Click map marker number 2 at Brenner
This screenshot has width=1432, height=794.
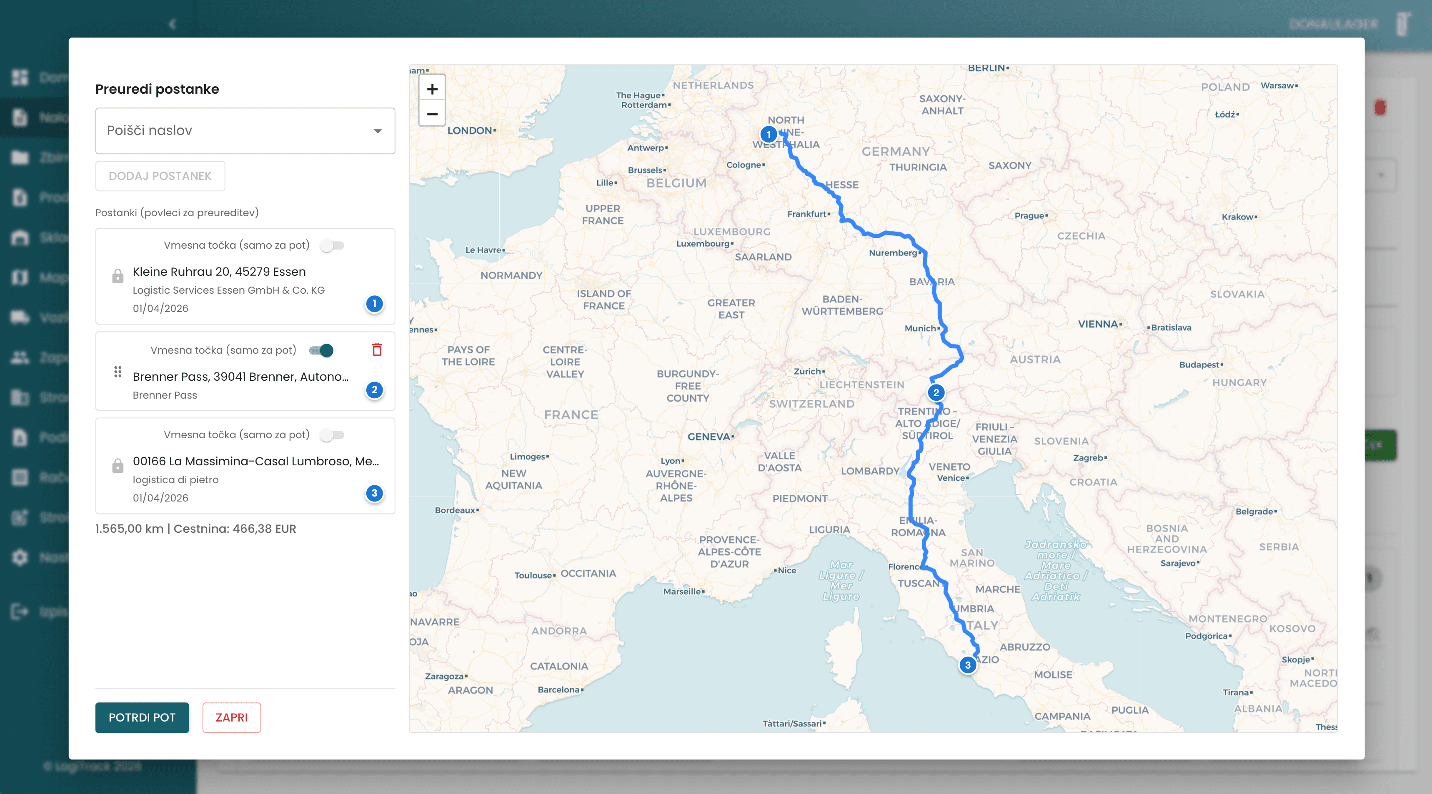click(x=937, y=392)
